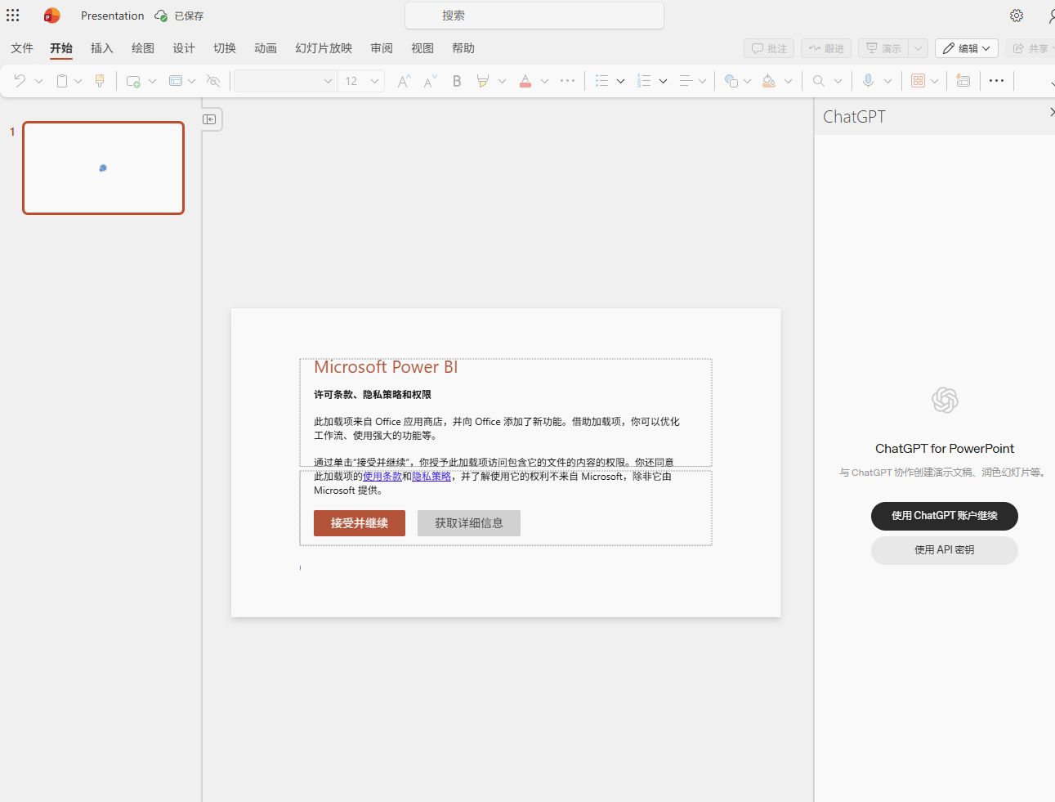Click the 使用 API 密钥 button
1055x802 pixels.
[945, 550]
